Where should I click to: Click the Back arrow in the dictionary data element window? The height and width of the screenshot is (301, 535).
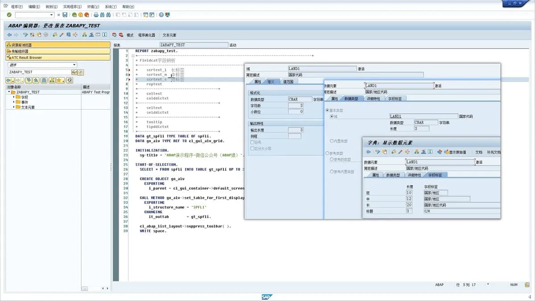click(x=368, y=152)
